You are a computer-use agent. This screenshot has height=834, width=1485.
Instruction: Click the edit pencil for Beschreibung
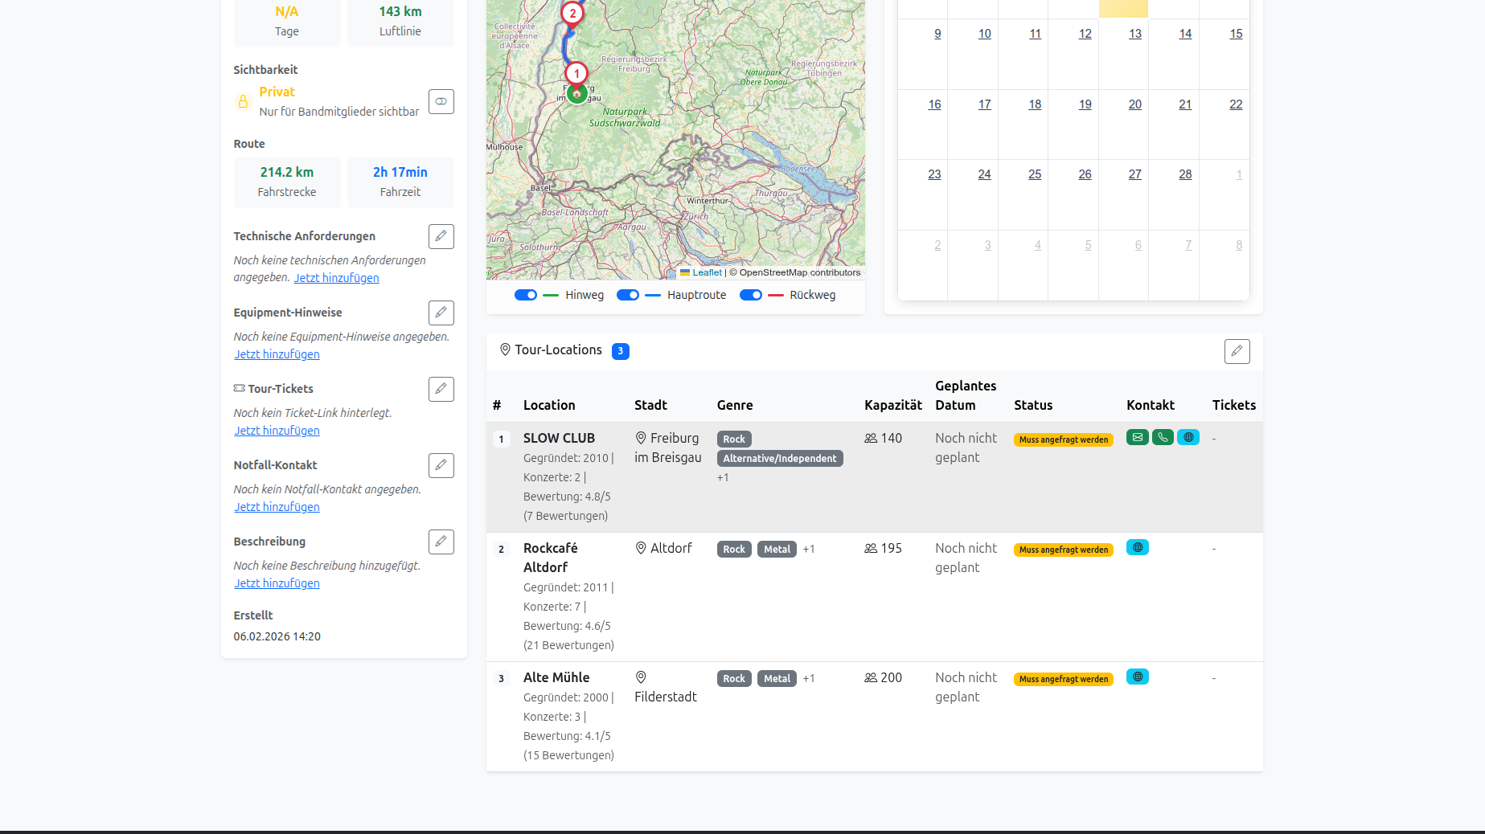[x=441, y=542]
